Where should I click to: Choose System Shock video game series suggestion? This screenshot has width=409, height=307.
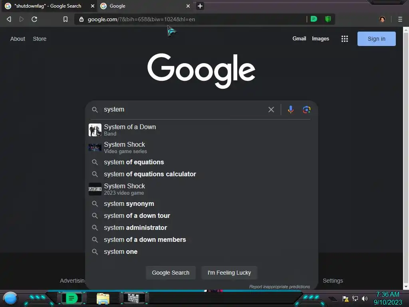click(x=201, y=148)
